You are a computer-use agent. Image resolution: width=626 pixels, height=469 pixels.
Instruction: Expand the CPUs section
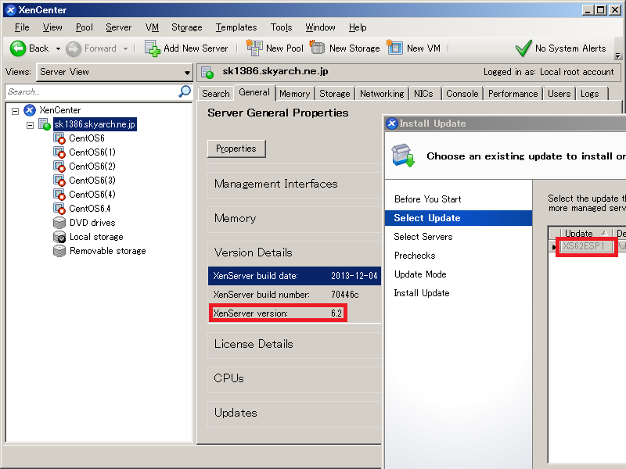[294, 378]
